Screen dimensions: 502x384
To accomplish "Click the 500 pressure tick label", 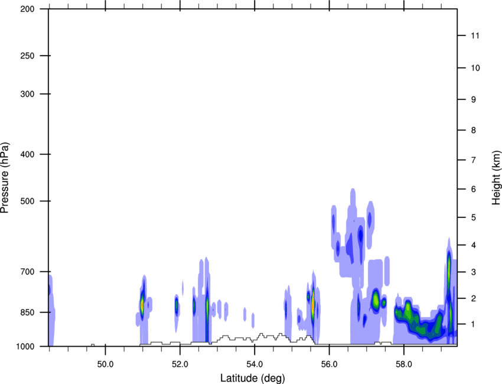I will pyautogui.click(x=27, y=201).
